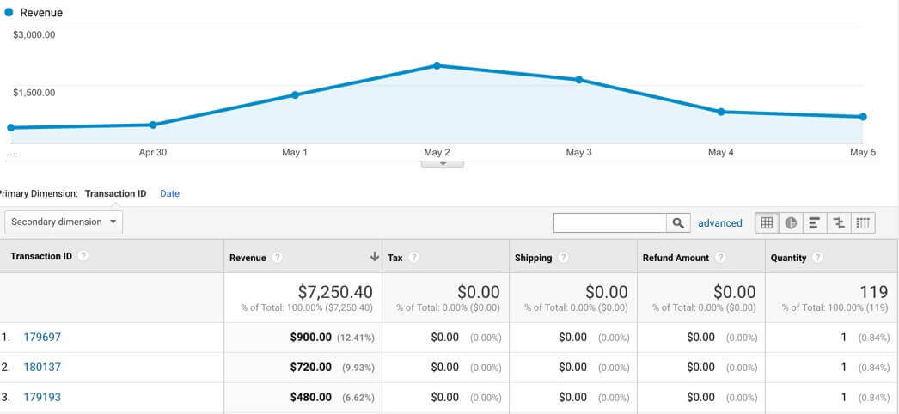Expand the chart collapse handle below the graph
The image size is (899, 414).
click(x=443, y=163)
